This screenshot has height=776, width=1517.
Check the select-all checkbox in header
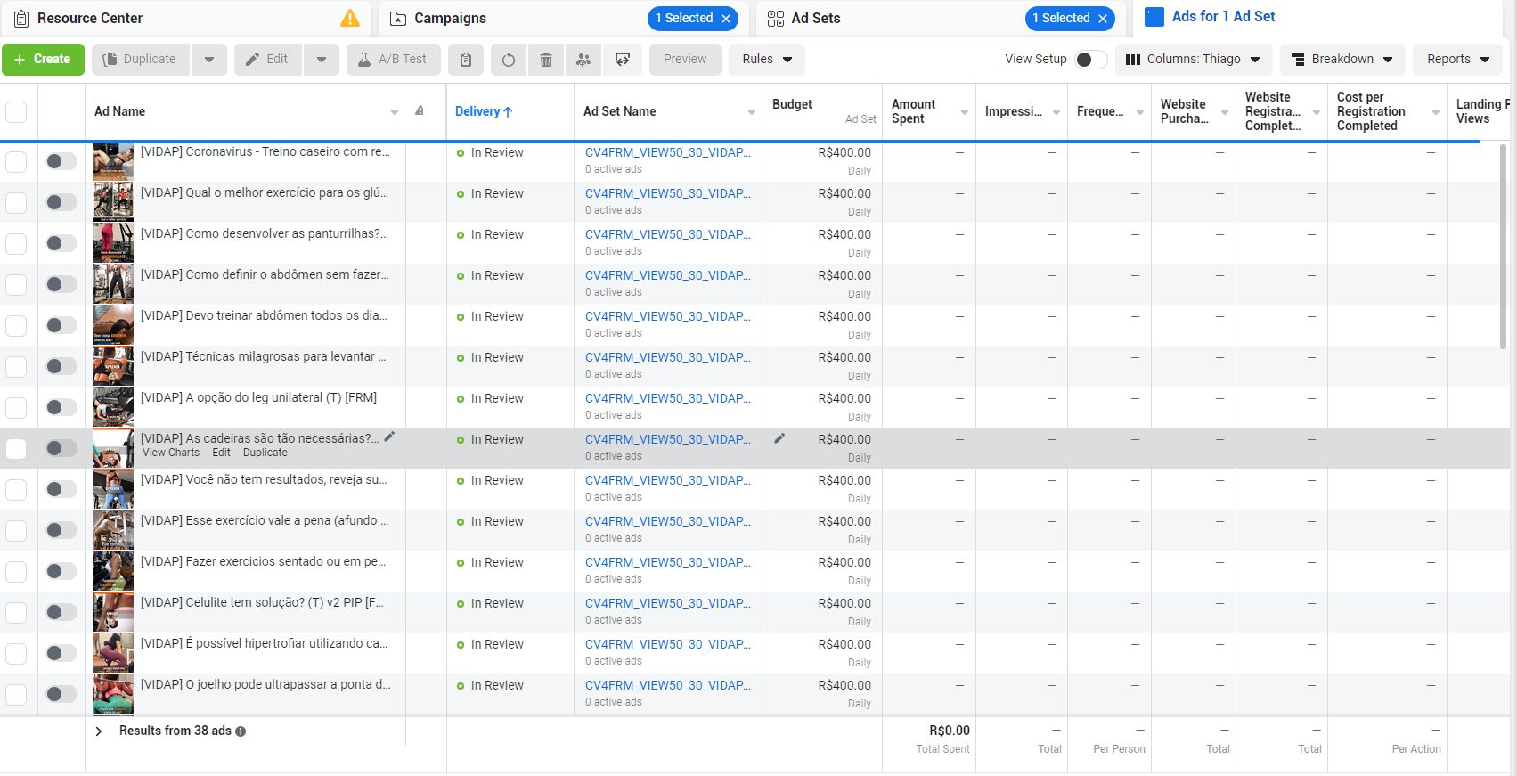pos(16,112)
